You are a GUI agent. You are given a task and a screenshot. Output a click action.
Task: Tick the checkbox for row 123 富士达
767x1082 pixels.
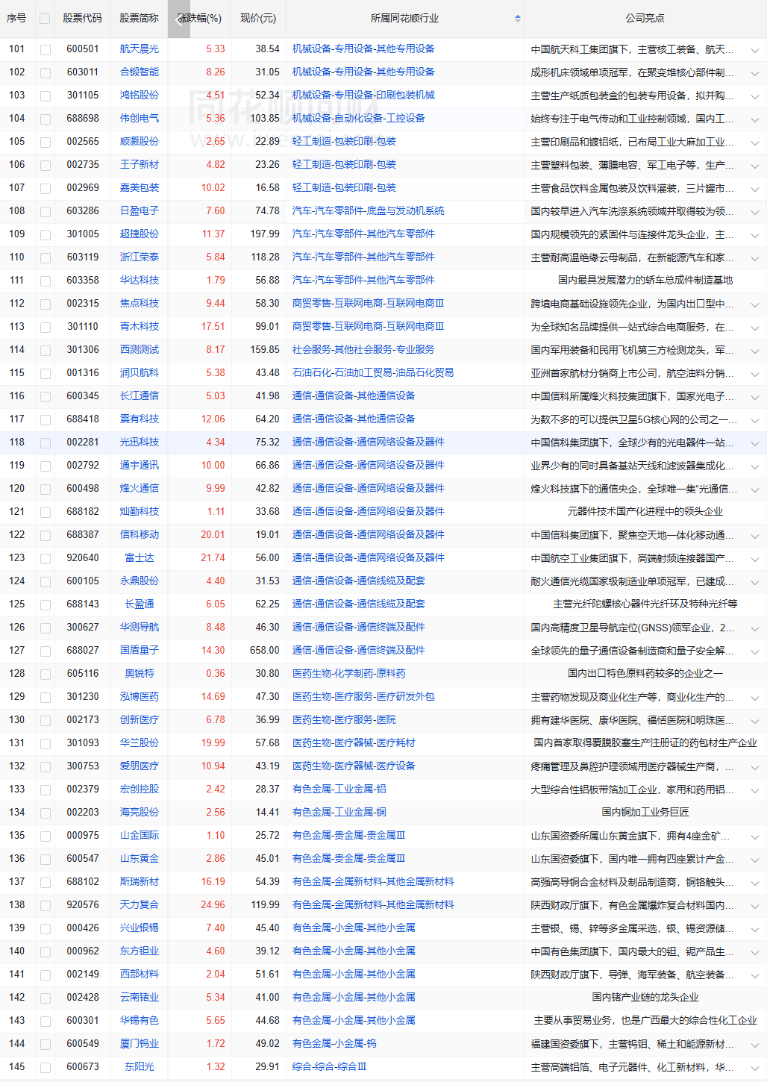(46, 559)
